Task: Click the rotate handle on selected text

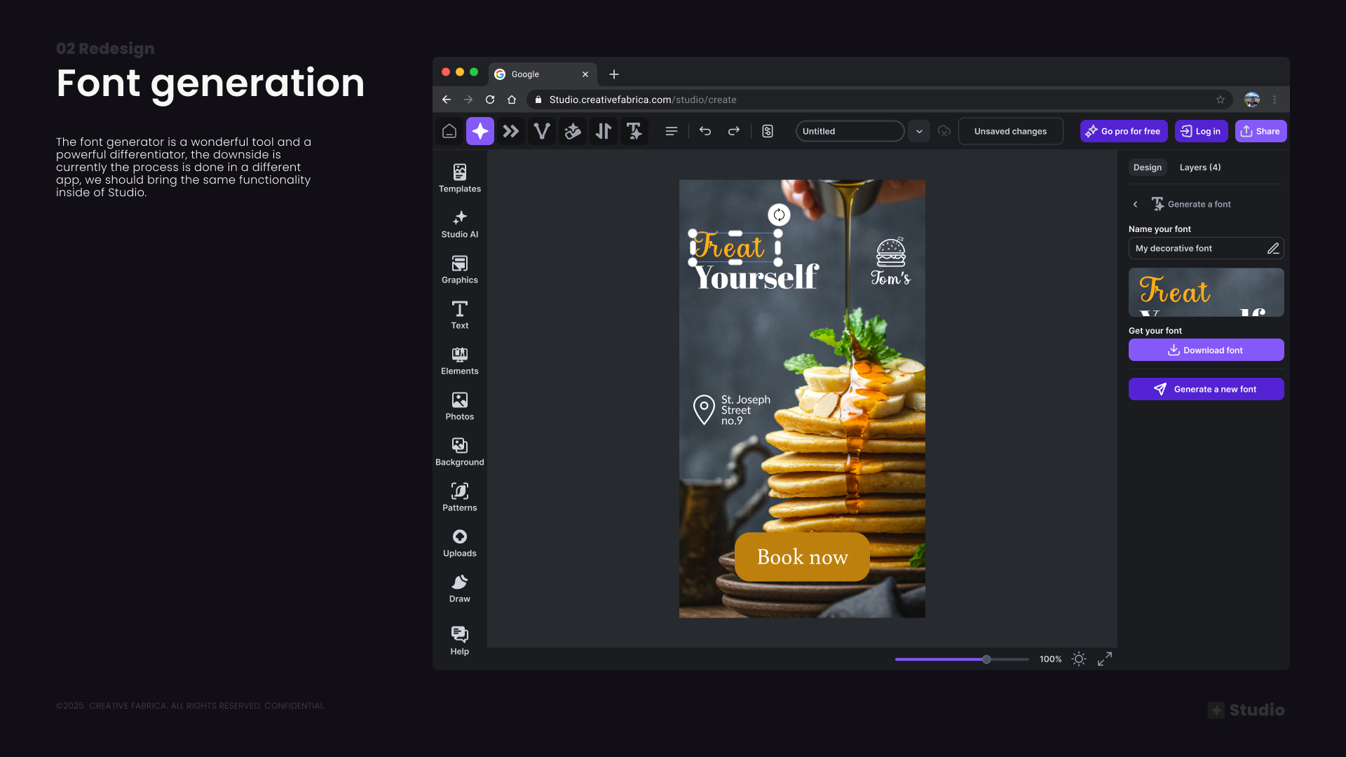Action: tap(778, 215)
